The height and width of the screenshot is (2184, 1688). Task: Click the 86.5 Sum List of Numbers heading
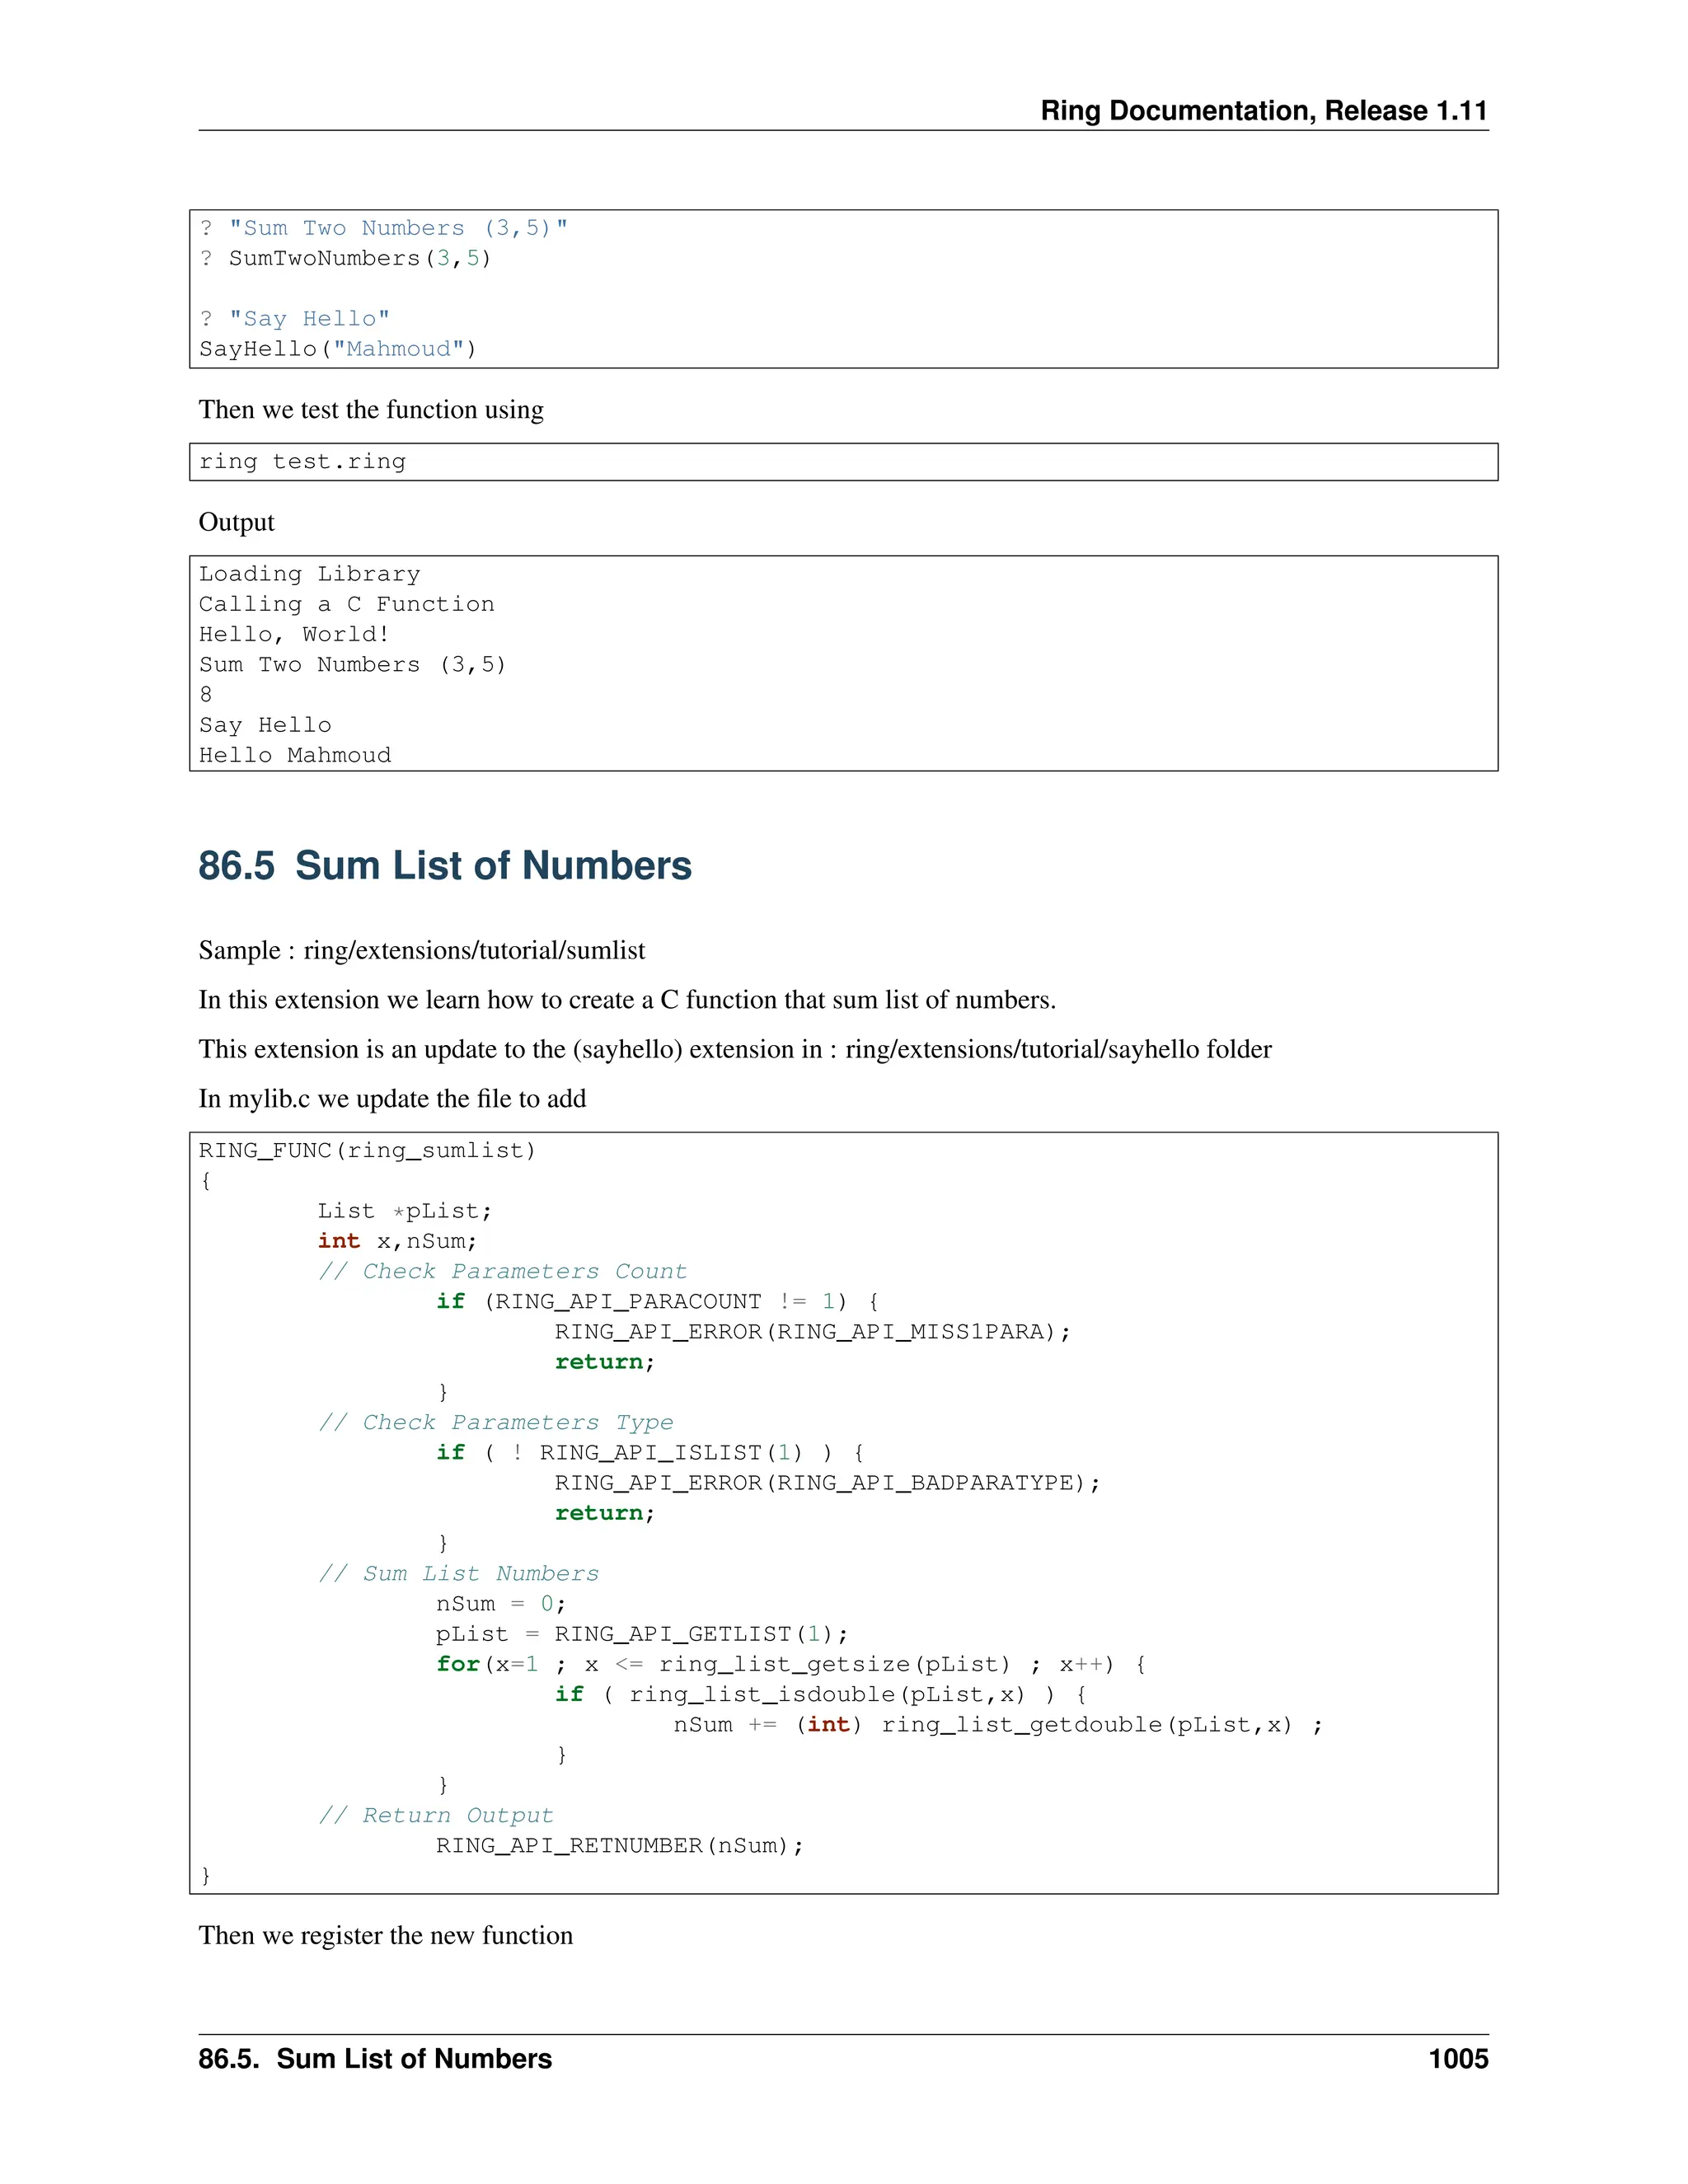444,866
